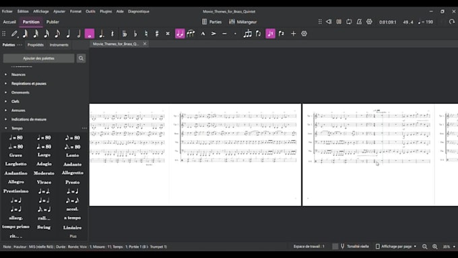458x258 pixels.
Task: Open the Édition menu
Action: coord(23,11)
